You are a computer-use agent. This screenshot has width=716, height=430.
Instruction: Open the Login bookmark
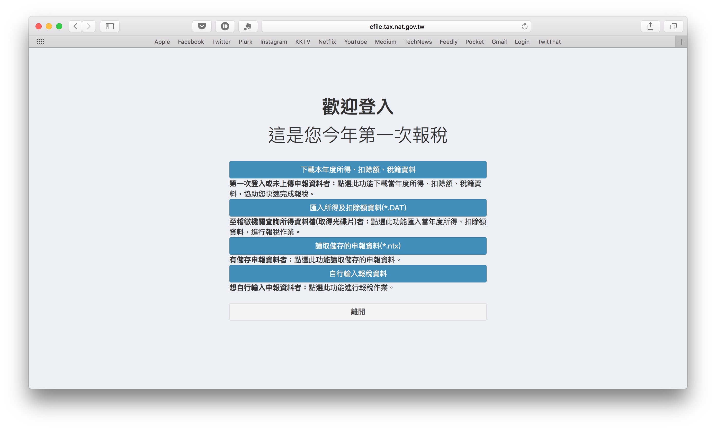[x=522, y=42]
